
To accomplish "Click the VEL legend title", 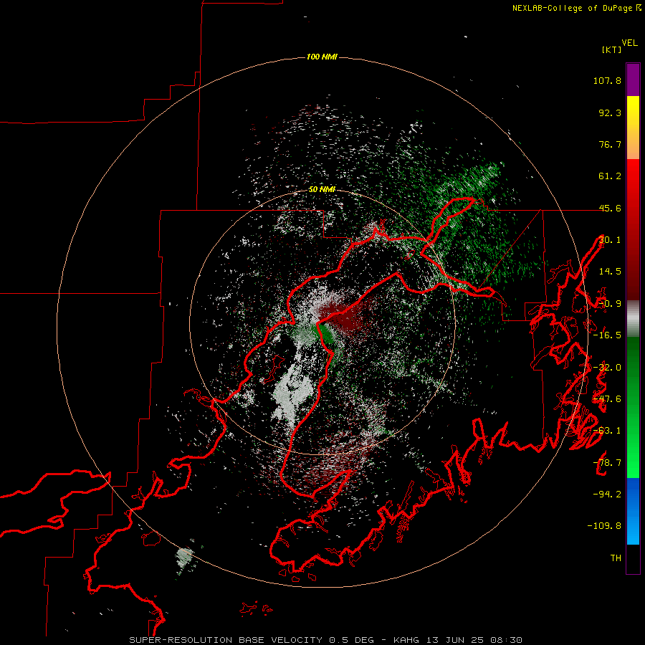I will [x=629, y=43].
